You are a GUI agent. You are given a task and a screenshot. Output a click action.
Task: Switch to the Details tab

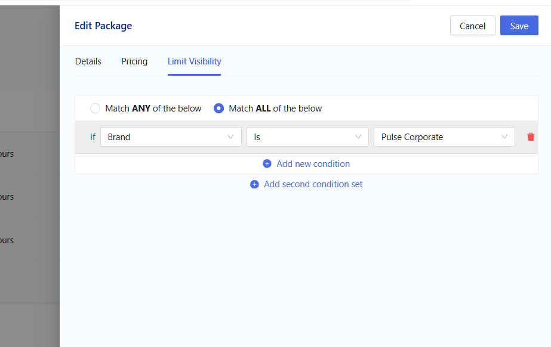[x=88, y=61]
